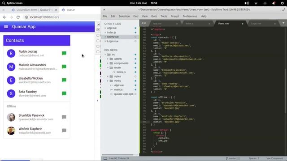Switch to the quasar browser tab

(x=71, y=10)
